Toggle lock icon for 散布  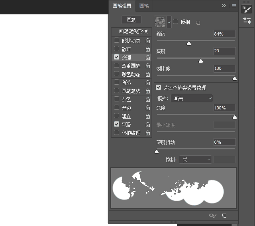coord(148,49)
